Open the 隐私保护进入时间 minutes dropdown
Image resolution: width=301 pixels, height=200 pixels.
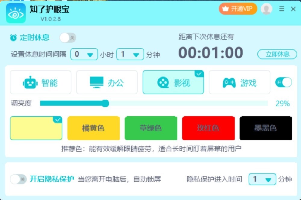click(262, 179)
